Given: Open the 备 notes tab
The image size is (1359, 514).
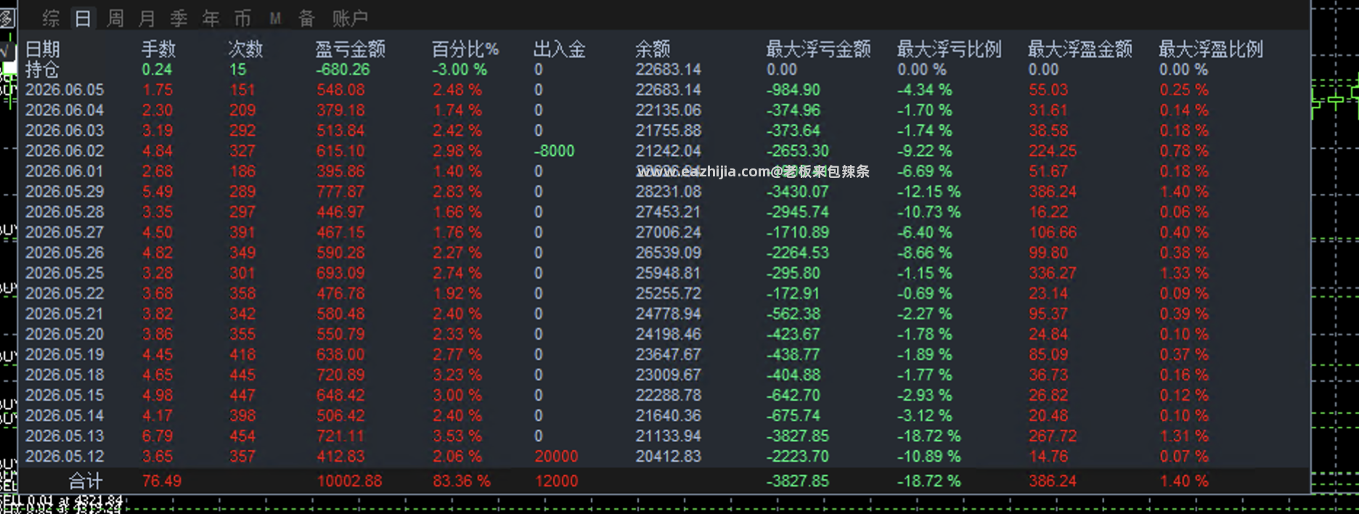Looking at the screenshot, I should pos(307,18).
